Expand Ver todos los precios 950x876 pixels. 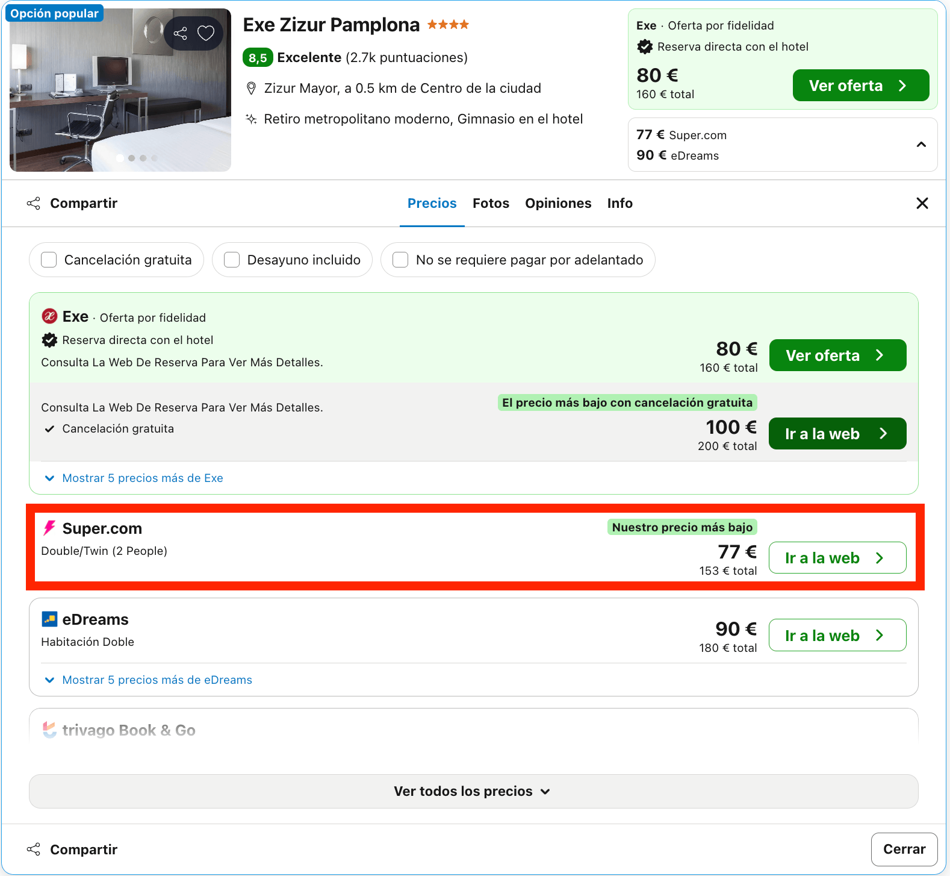[x=473, y=791]
